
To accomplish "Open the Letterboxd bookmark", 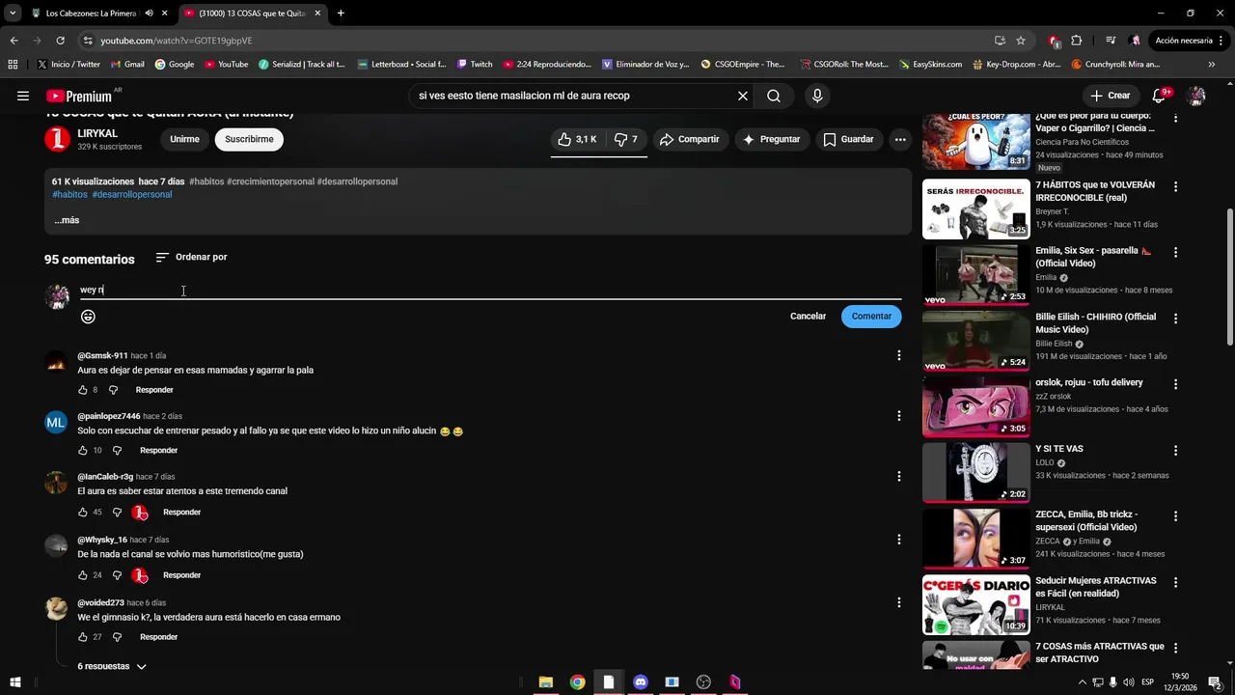I will [x=401, y=65].
